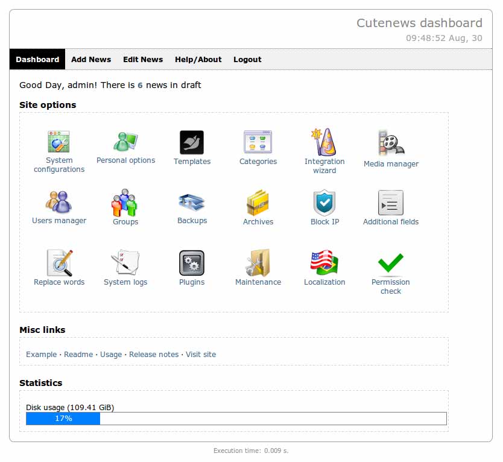Select the Categories window icon
This screenshot has width=503, height=462.
[258, 142]
